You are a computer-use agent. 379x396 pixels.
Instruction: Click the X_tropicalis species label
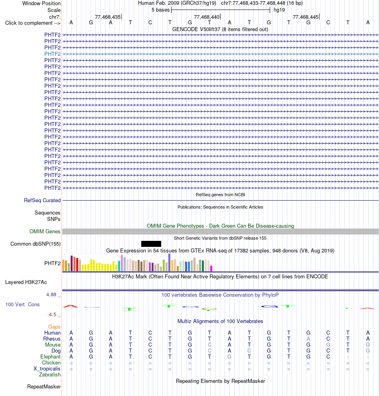click(x=47, y=369)
